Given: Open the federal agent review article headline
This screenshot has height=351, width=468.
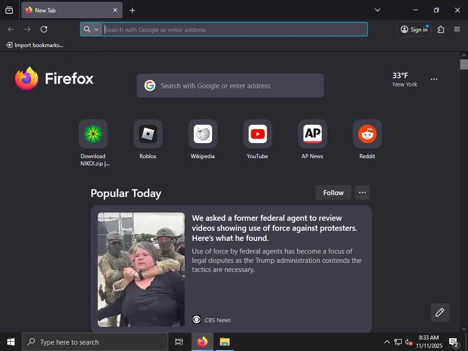Looking at the screenshot, I should tap(274, 228).
